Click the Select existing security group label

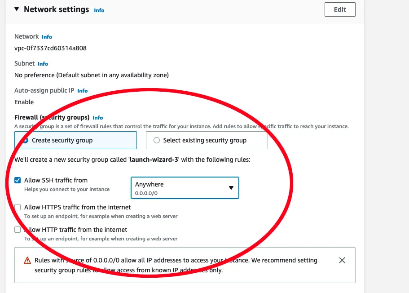click(x=205, y=140)
